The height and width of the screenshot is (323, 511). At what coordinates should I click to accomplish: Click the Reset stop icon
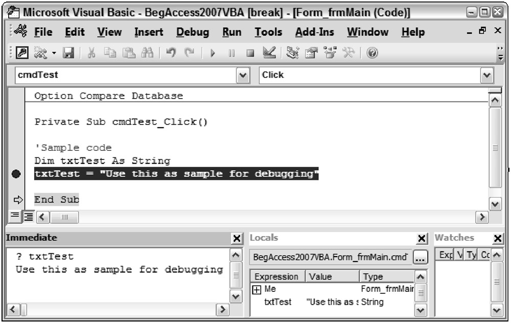click(250, 53)
